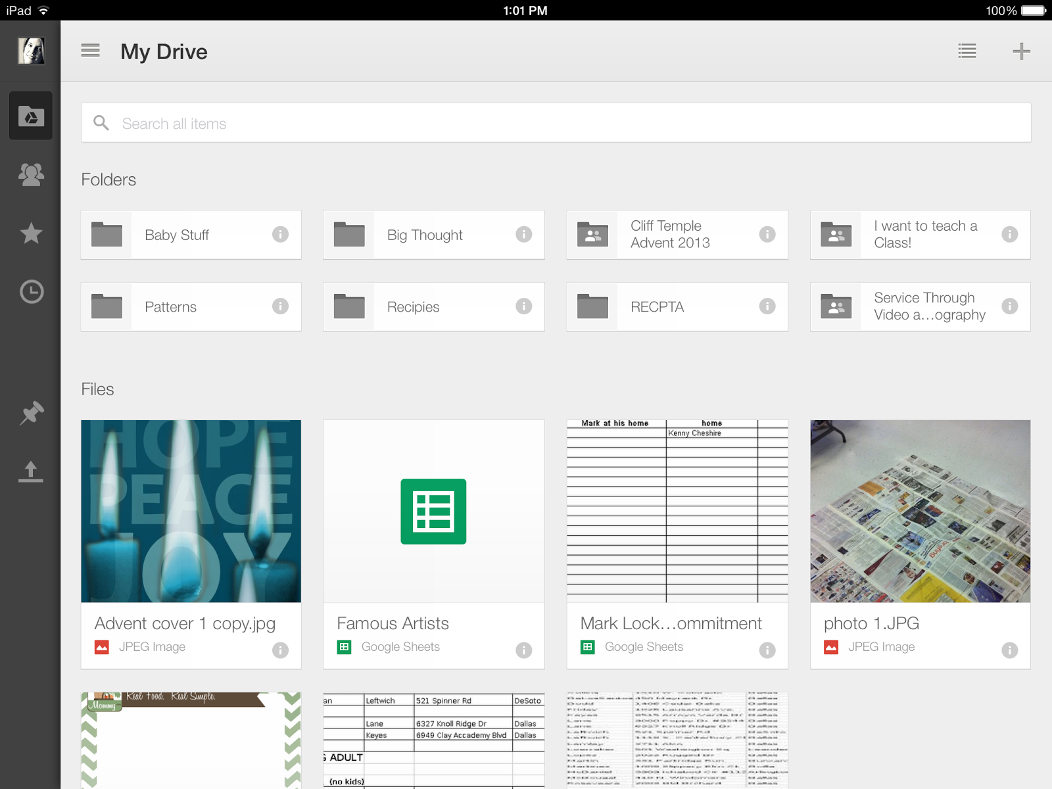Open the Recipies folder
The width and height of the screenshot is (1052, 789).
[434, 306]
